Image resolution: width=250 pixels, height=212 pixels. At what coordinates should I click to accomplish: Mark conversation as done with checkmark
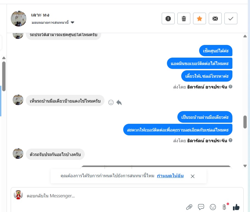pos(231,18)
